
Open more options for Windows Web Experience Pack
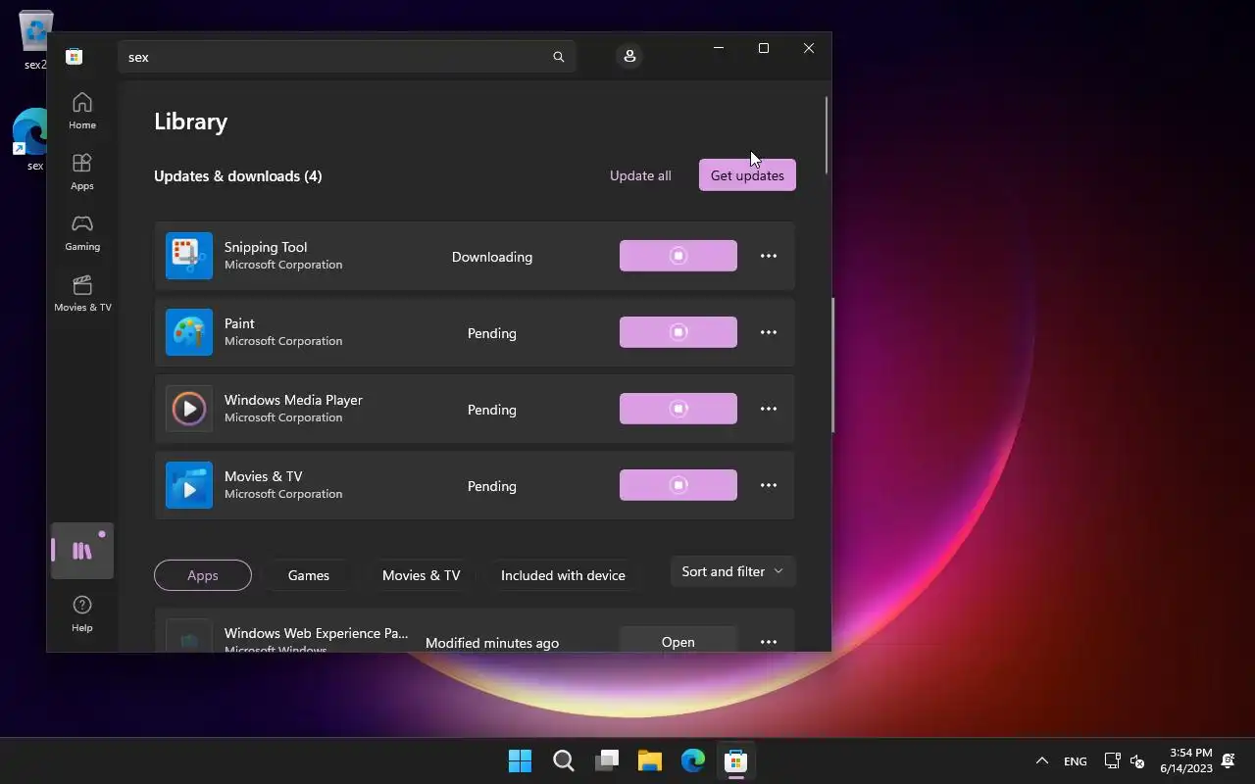click(769, 642)
